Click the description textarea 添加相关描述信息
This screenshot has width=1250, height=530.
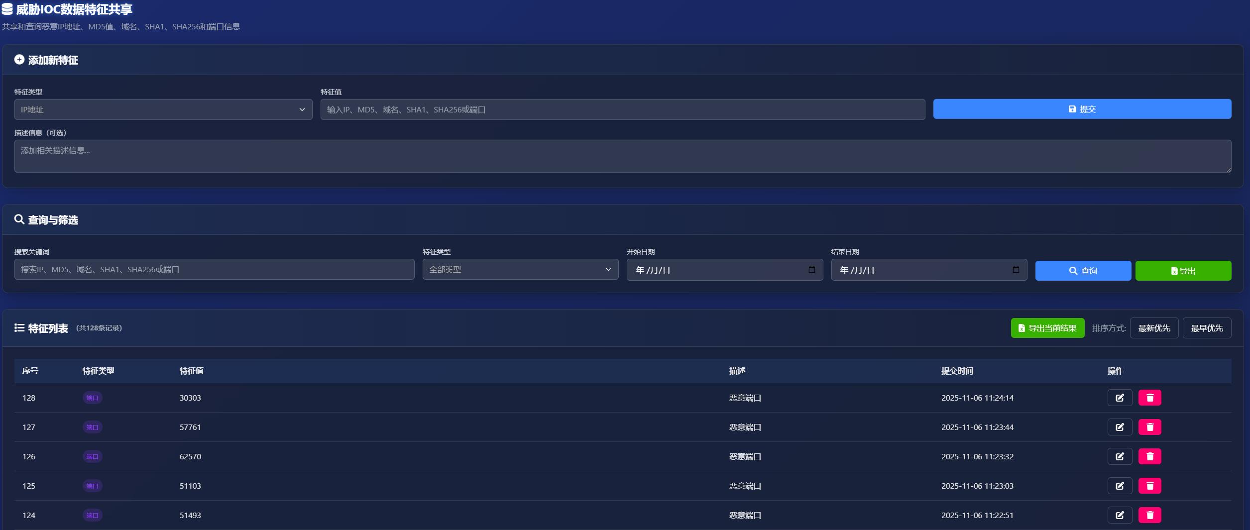click(x=622, y=156)
